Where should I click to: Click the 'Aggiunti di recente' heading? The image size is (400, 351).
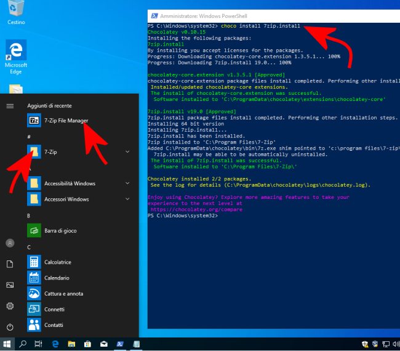coord(49,106)
